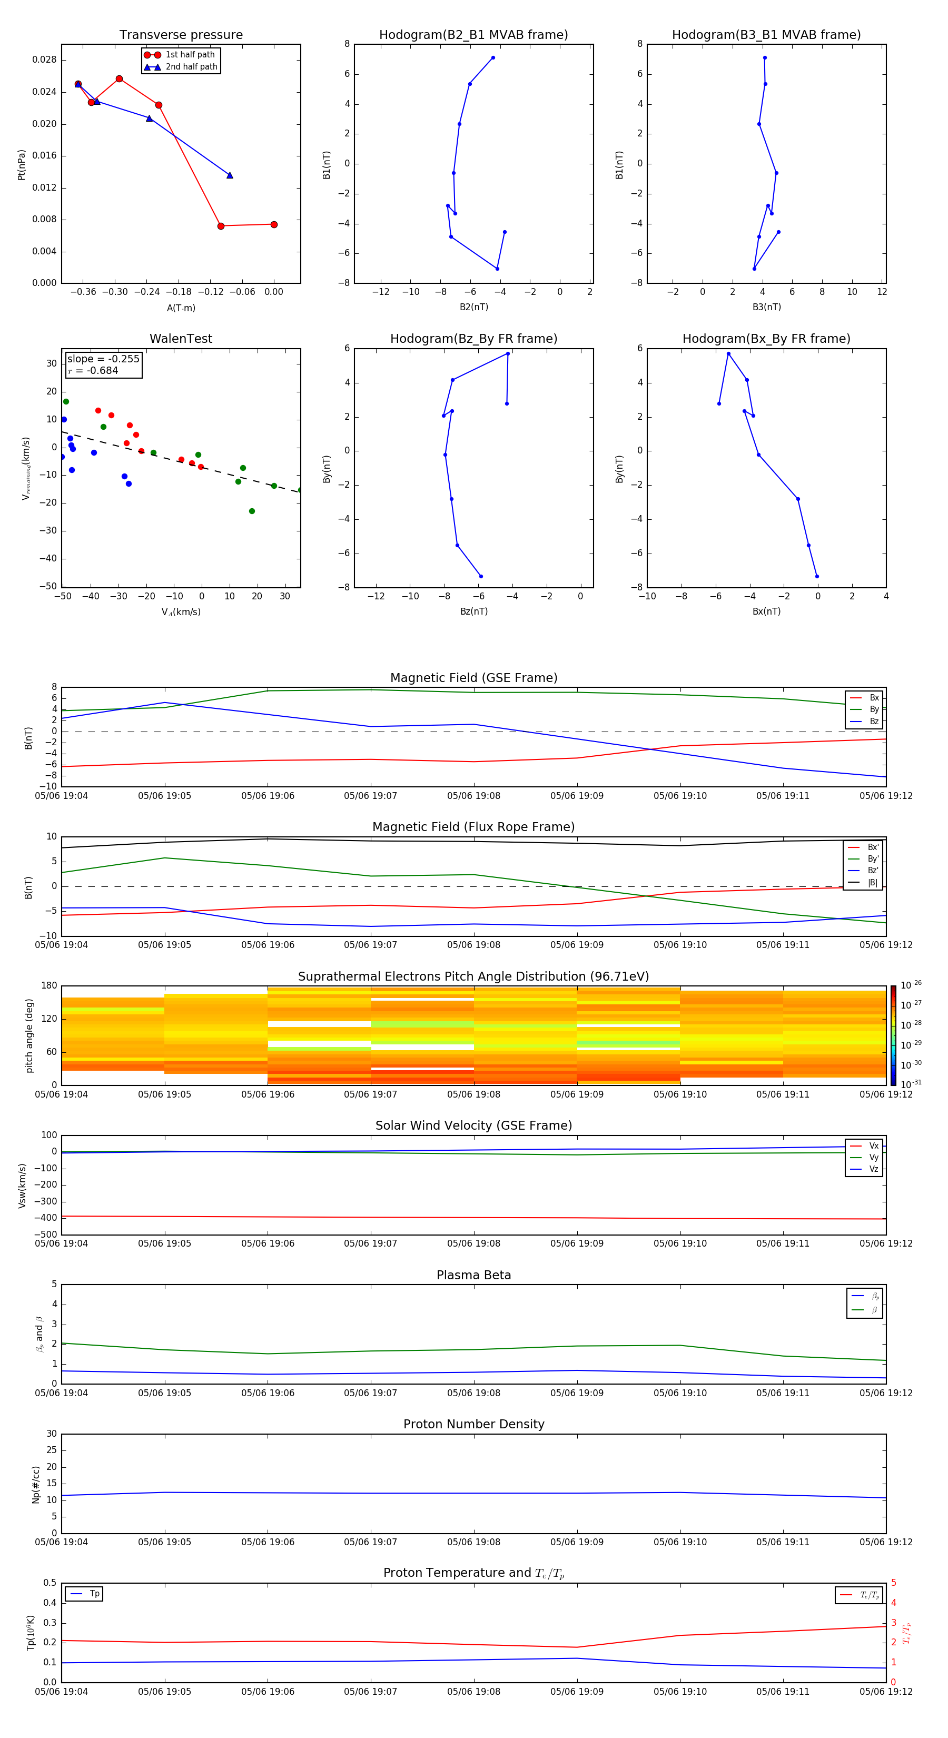Viewport: 948px width, 1738px height.
Task: Click the 'Plasma Beta' plot title
Action: point(473,1275)
